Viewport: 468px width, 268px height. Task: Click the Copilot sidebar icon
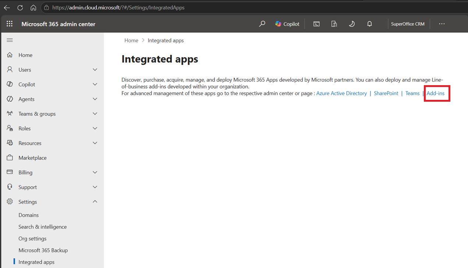pos(10,84)
